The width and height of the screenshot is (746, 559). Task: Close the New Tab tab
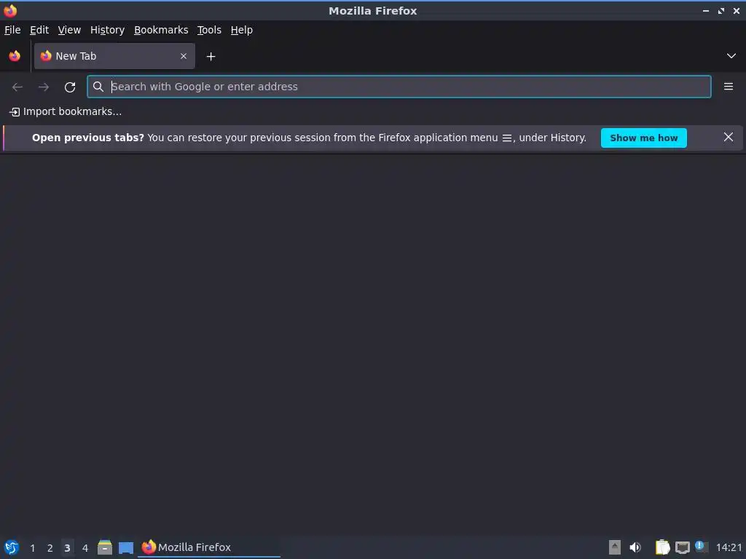point(184,56)
